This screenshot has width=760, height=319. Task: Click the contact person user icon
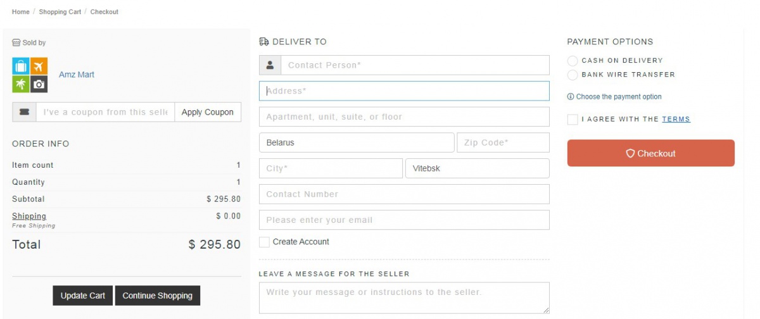[270, 65]
